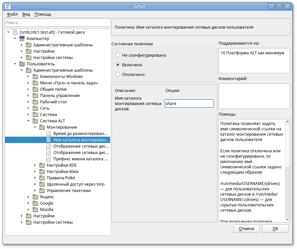Click the Компьютер computer icon

[x=22, y=39]
